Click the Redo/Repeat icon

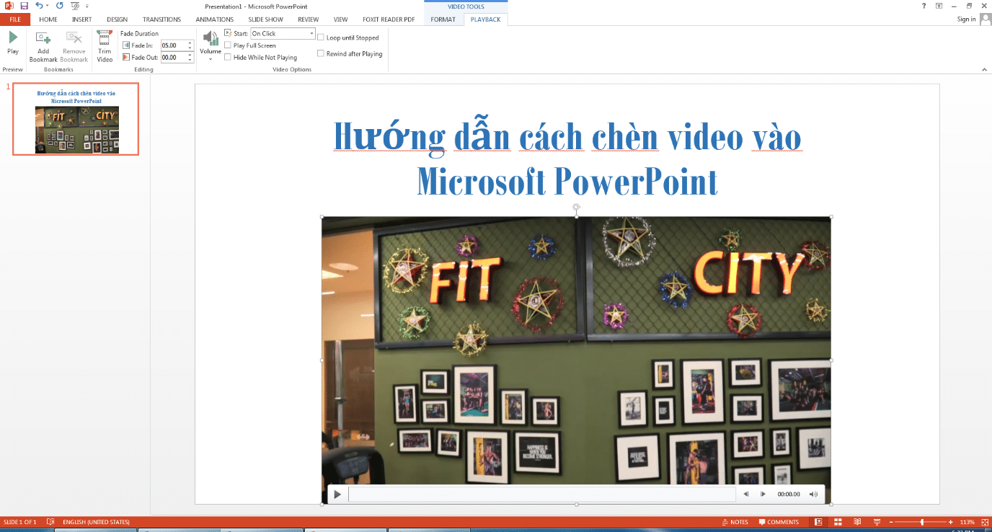tap(59, 6)
